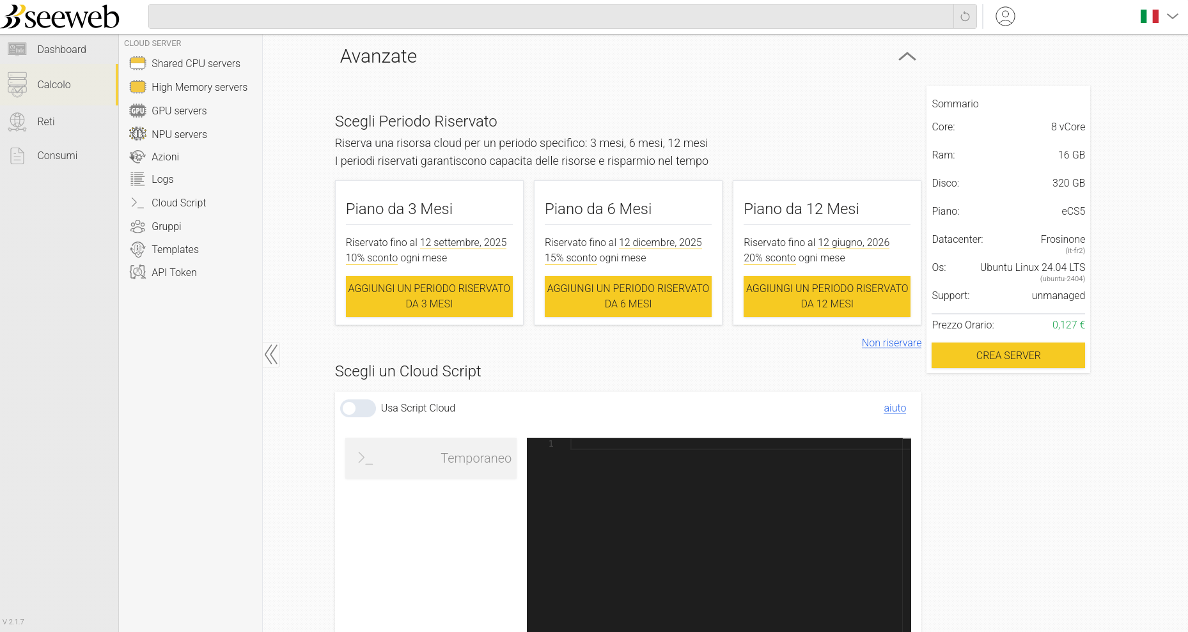Click the 12 dicembre, 2025 date
Screen dimensions: 1188x632
[660, 243]
